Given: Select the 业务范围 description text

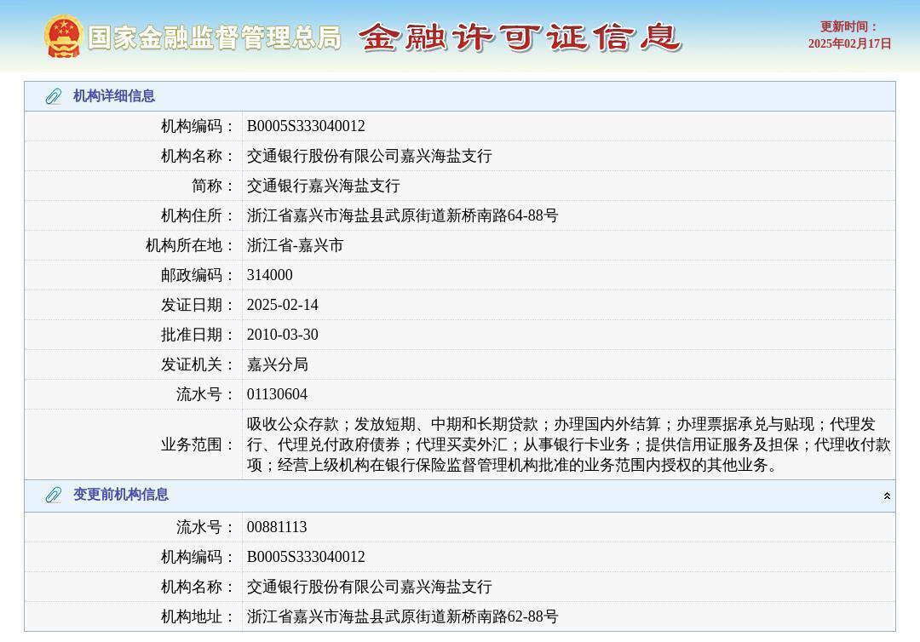Looking at the screenshot, I should pos(562,442).
